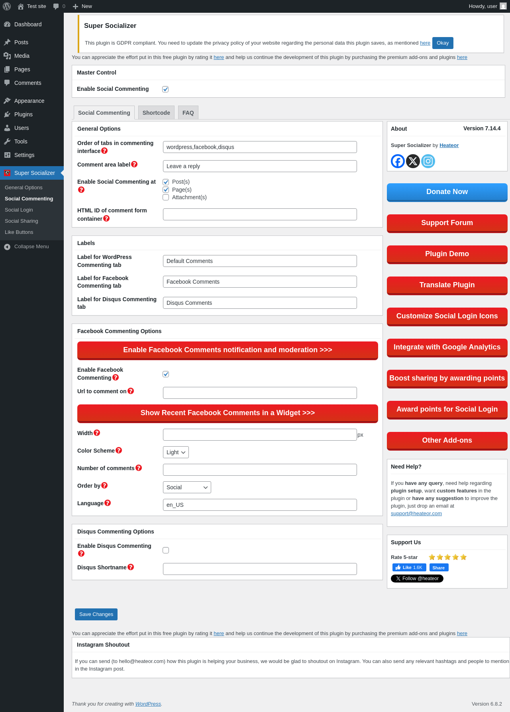The width and height of the screenshot is (510, 712).
Task: Uncheck the Post(s) checkbox
Action: pyautogui.click(x=166, y=182)
